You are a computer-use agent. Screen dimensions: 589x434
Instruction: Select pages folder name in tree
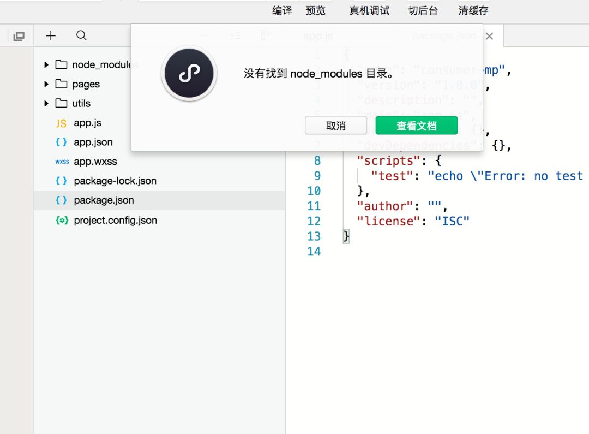click(86, 84)
